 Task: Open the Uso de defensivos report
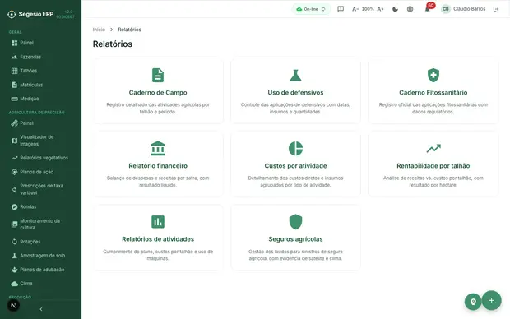(295, 91)
